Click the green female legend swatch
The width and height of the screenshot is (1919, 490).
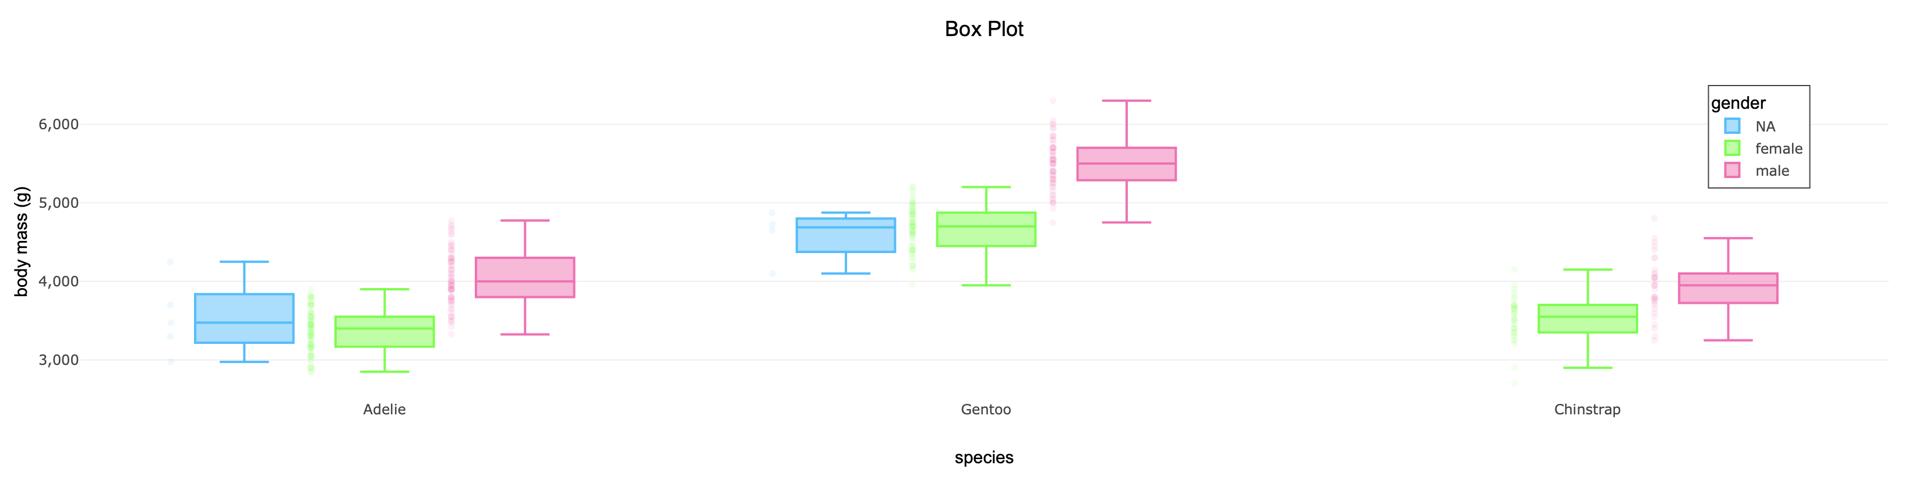coord(1732,148)
